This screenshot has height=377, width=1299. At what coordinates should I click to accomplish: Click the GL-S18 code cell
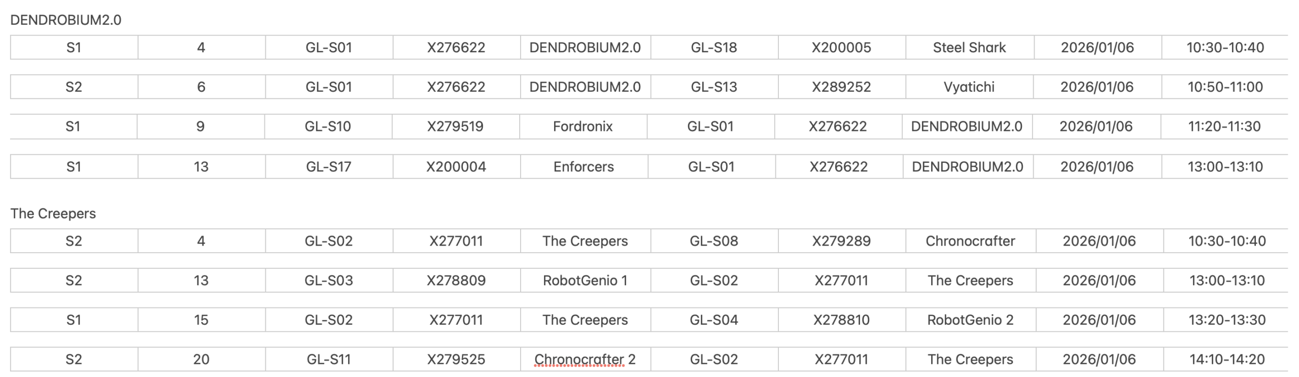click(x=714, y=47)
